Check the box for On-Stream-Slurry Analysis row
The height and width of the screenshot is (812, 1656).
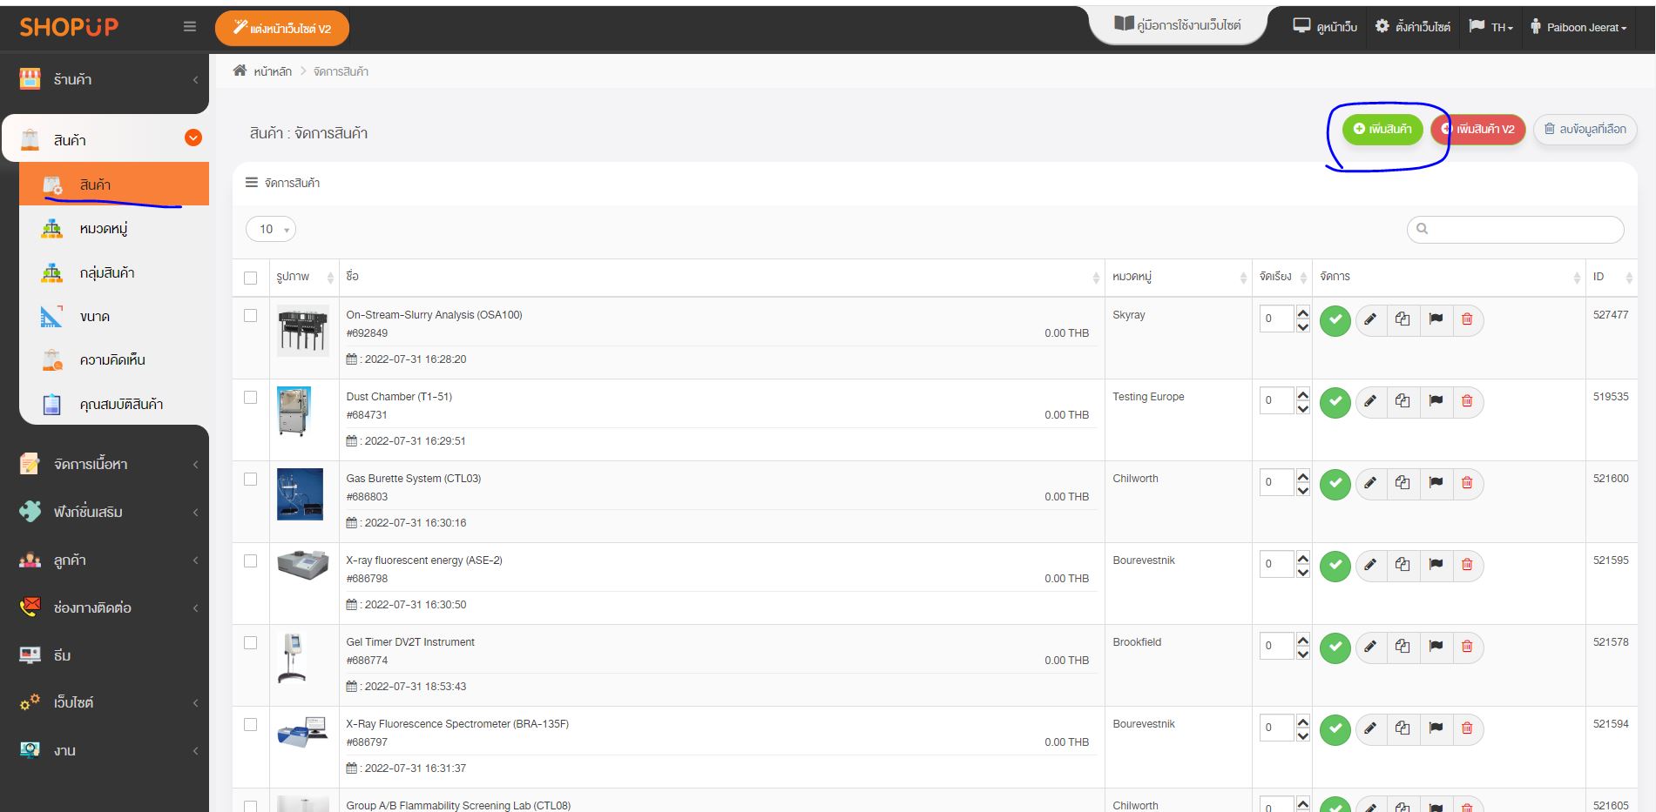pos(251,316)
